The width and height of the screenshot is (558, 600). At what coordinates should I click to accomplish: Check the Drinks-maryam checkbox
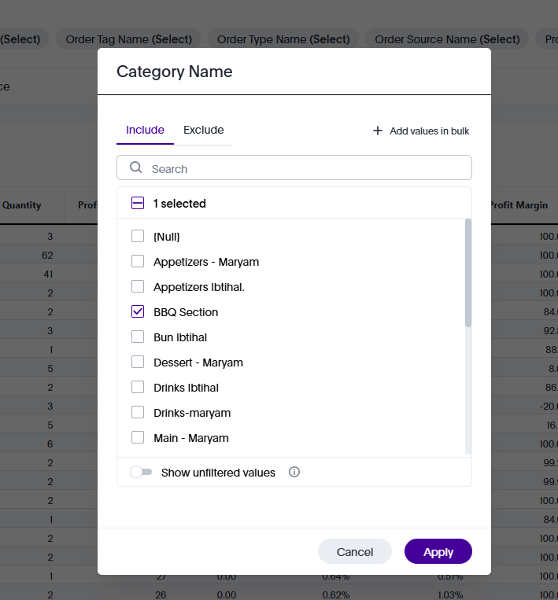(138, 413)
